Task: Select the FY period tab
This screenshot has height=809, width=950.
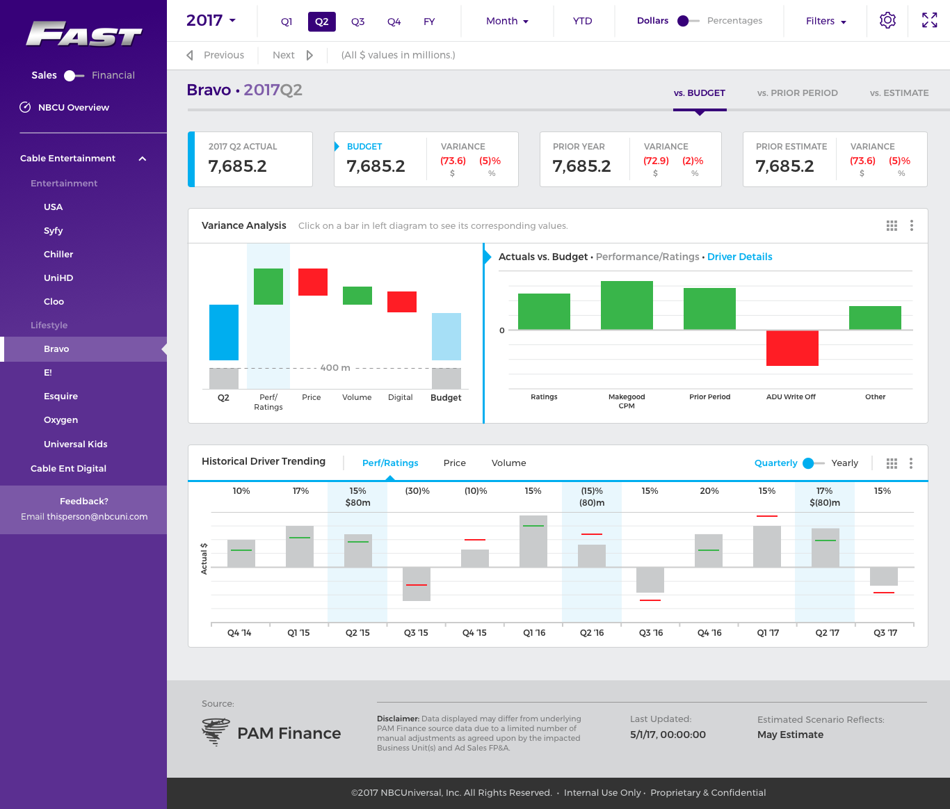Action: (x=429, y=22)
